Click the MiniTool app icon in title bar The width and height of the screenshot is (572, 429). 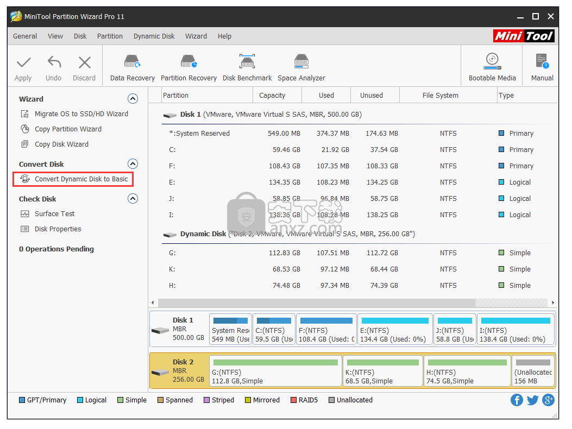coord(16,16)
